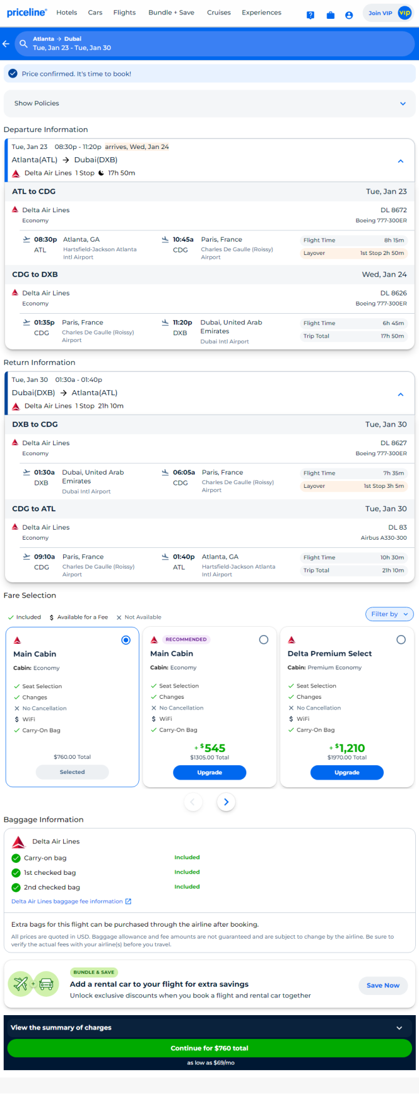Click the 1st Stop 3h 5m layover
Screen dimensions: 419x1094
pyautogui.click(x=354, y=486)
